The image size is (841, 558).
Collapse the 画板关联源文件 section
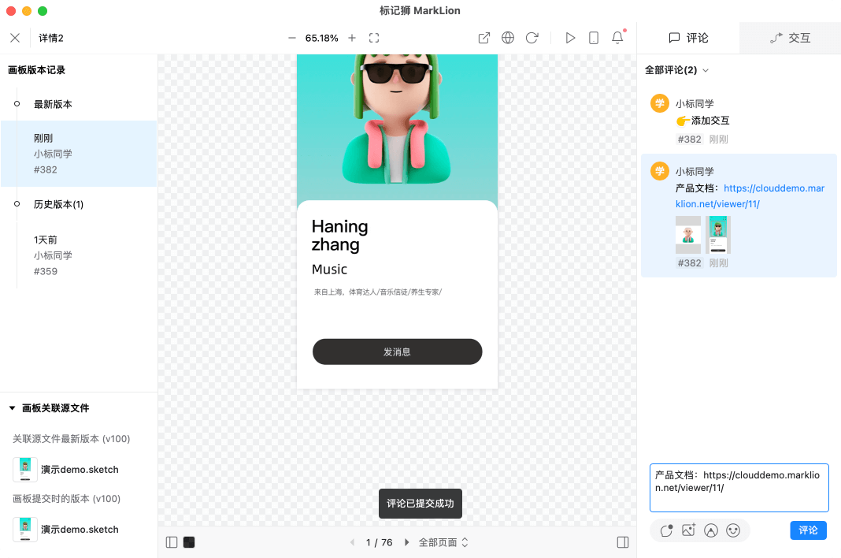13,408
